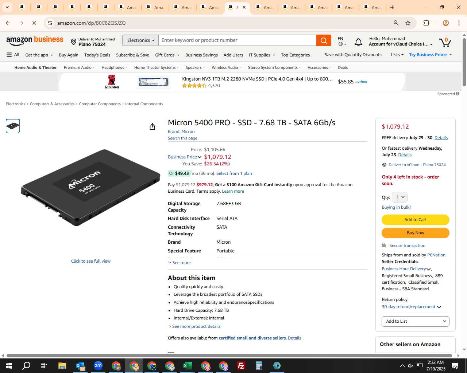The width and height of the screenshot is (467, 373).
Task: Open Chrome three-dot menu
Action: [459, 23]
